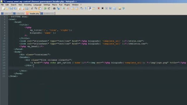
Task: Open the Search menu
Action: pyautogui.click(x=14, y=5)
